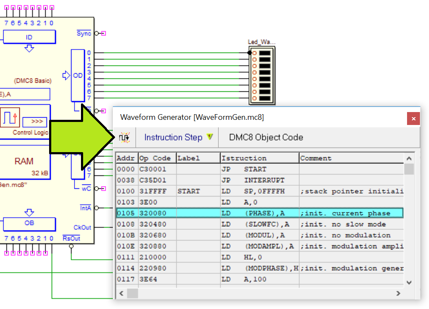Click the horizontal scrollbar left arrow
429x309 pixels.
121,293
